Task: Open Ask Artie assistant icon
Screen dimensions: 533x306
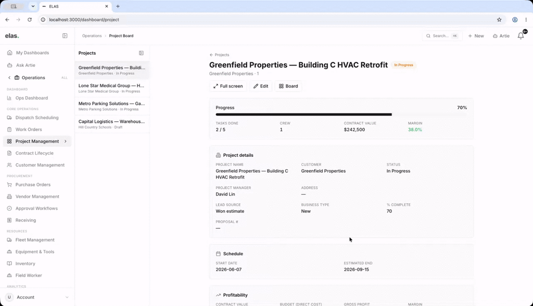Action: click(9, 65)
